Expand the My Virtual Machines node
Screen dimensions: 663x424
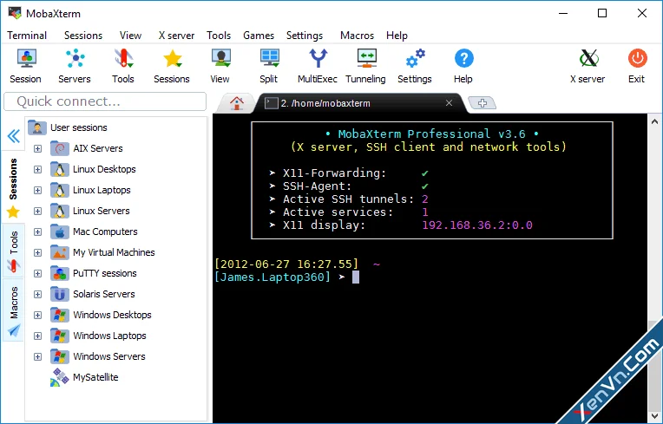37,252
